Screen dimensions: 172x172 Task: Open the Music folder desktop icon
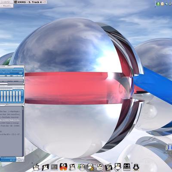[x=169, y=149]
